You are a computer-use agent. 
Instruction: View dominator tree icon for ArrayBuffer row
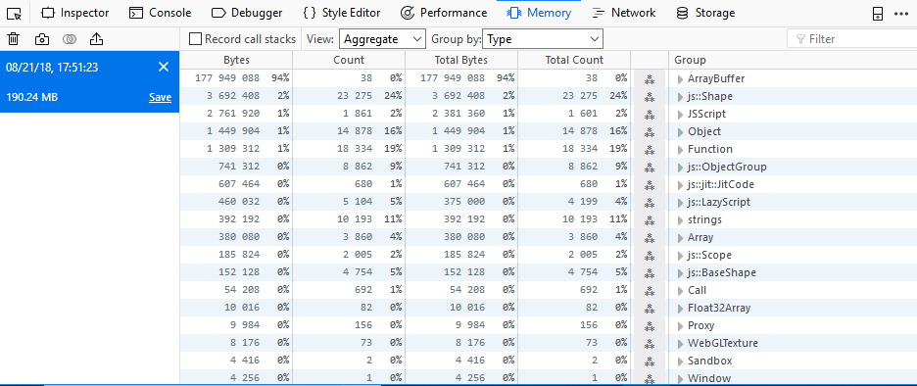[x=650, y=79]
